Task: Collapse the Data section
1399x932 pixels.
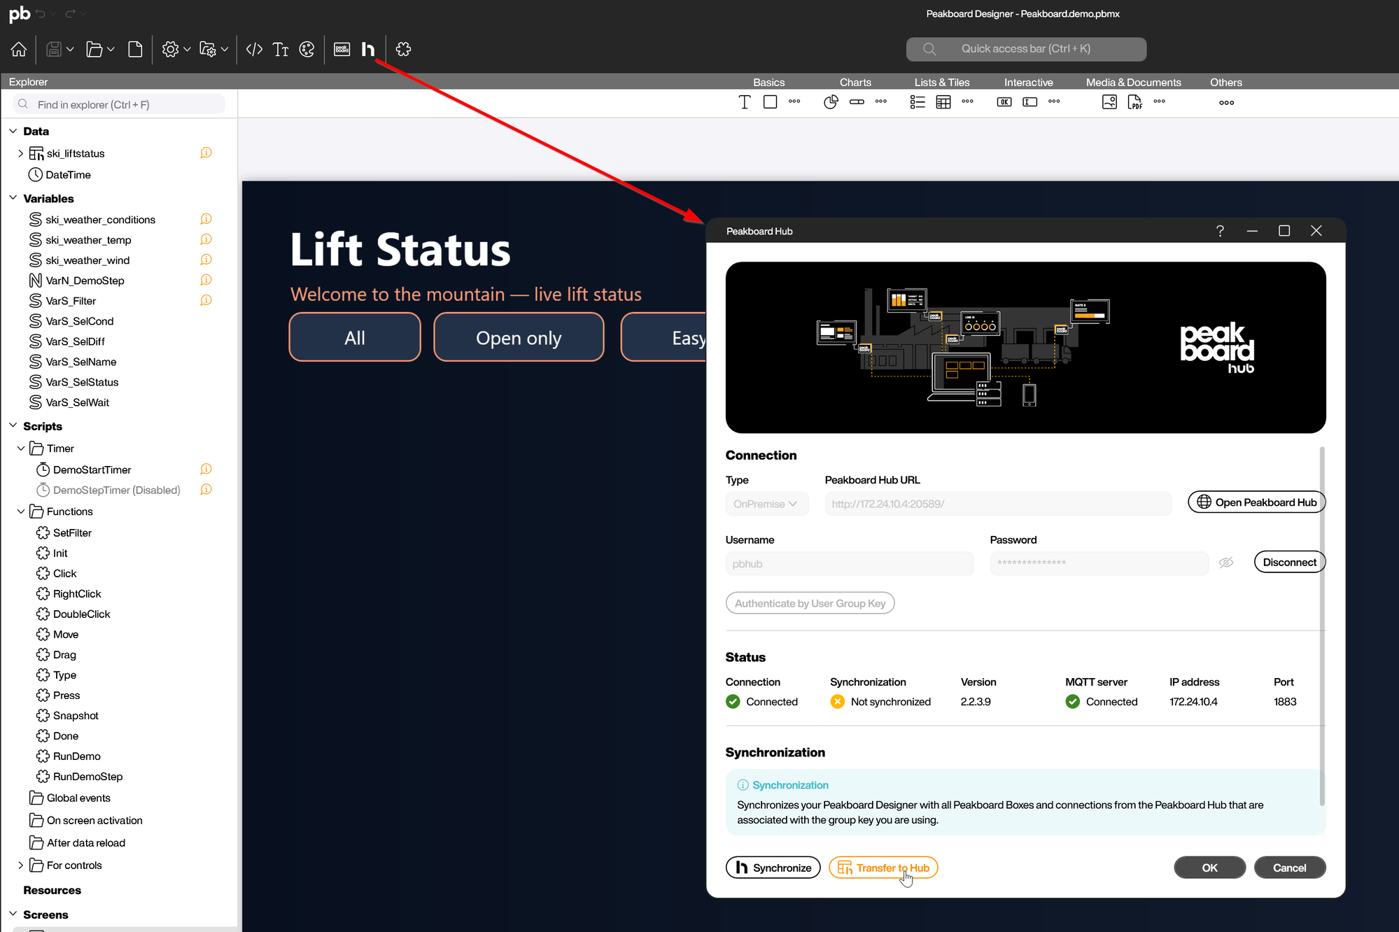Action: [13, 131]
